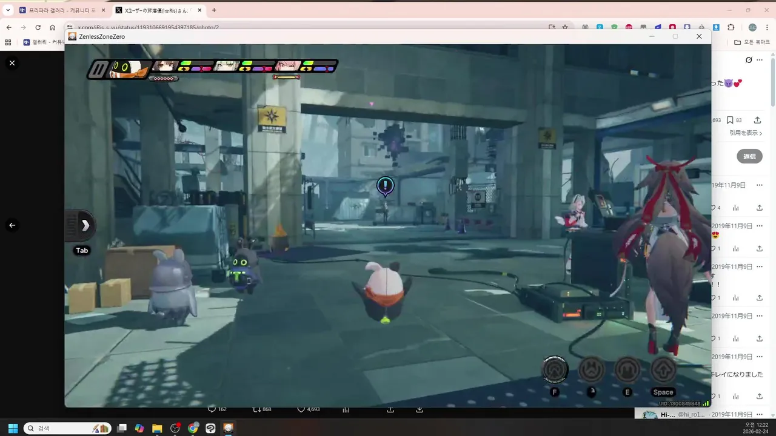Screen dimensions: 776x436
Task: Open the tweet's more options dots
Action: pyautogui.click(x=760, y=60)
